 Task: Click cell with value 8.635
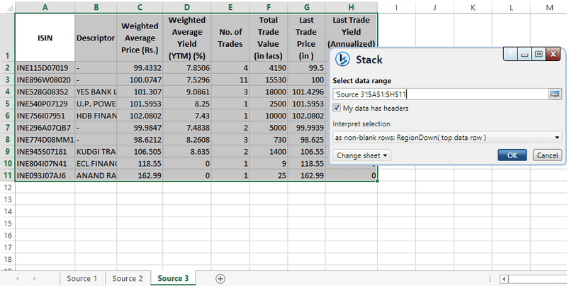(x=187, y=151)
